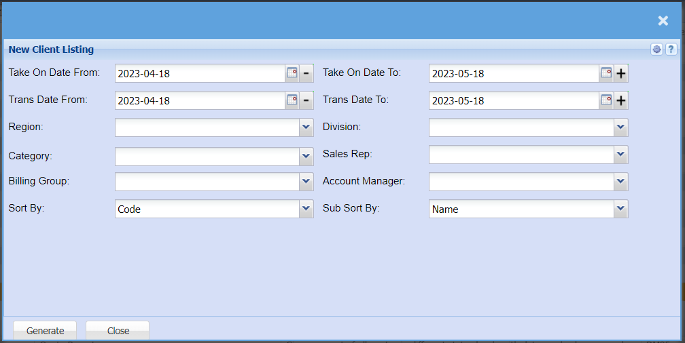This screenshot has height=343, width=685.
Task: Click the Sort By: label
Action: point(27,208)
